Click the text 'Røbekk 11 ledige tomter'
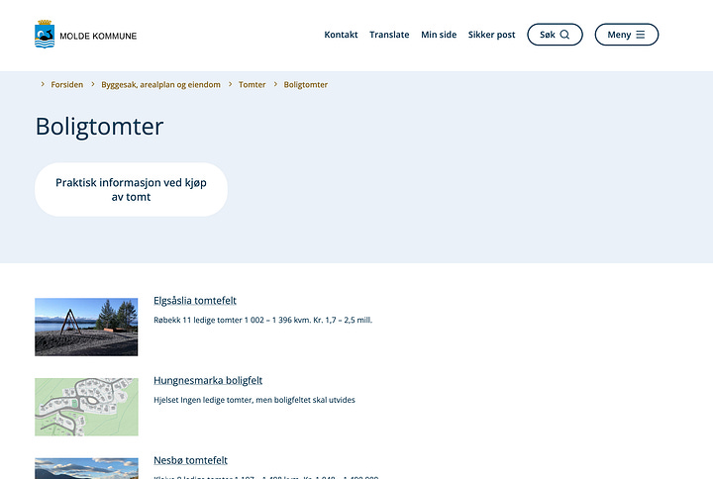 [198, 320]
